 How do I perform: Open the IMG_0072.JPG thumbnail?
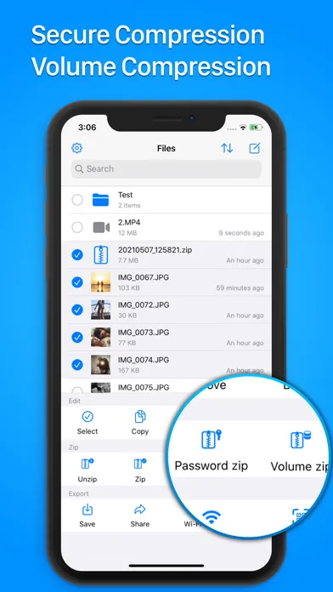[x=101, y=310]
